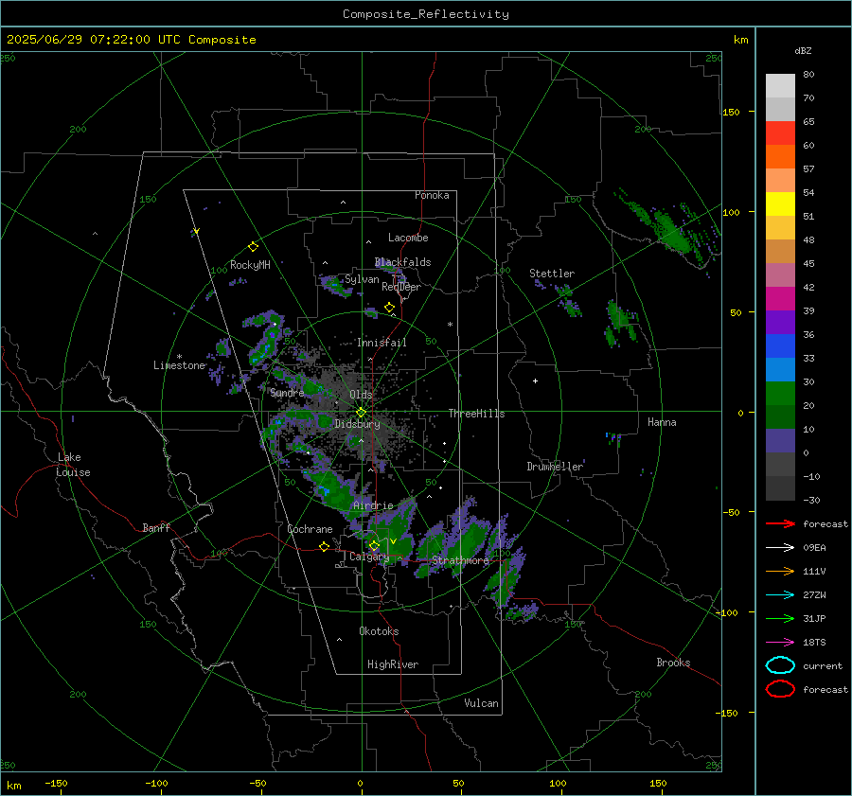Click the yellow diamond marker at Calgary
Viewport: 852px width, 796px height.
coord(374,545)
